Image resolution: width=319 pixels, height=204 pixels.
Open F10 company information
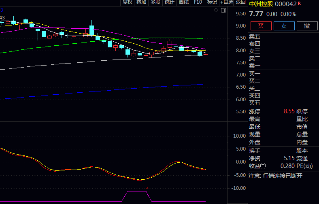[x=198, y=2]
